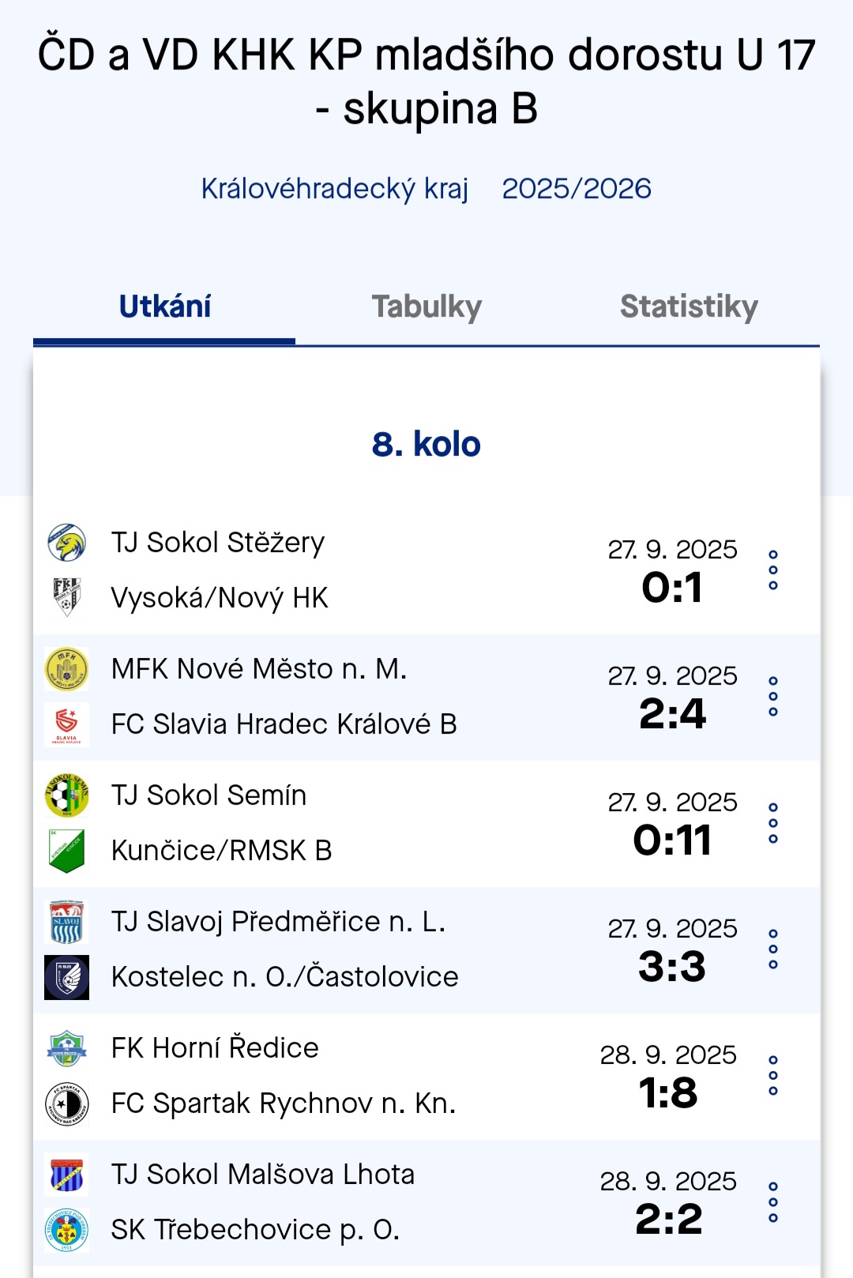This screenshot has height=1278, width=853.
Task: Switch to the Tabulky tab
Action: [x=426, y=307]
